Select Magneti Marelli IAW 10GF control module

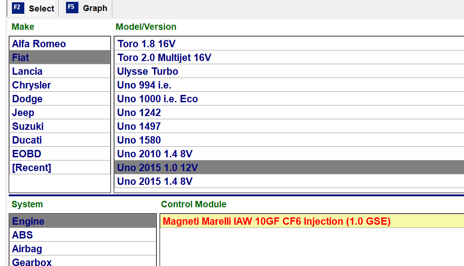click(312, 221)
